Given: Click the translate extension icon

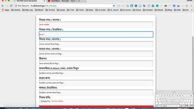Looking at the screenshot, I should click(x=144, y=6).
